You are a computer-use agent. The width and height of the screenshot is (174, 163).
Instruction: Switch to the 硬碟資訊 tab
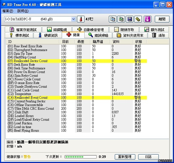(48, 35)
